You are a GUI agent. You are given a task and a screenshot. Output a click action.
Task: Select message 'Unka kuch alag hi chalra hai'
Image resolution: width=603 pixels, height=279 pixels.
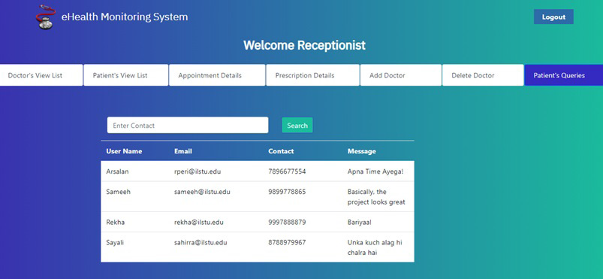375,247
